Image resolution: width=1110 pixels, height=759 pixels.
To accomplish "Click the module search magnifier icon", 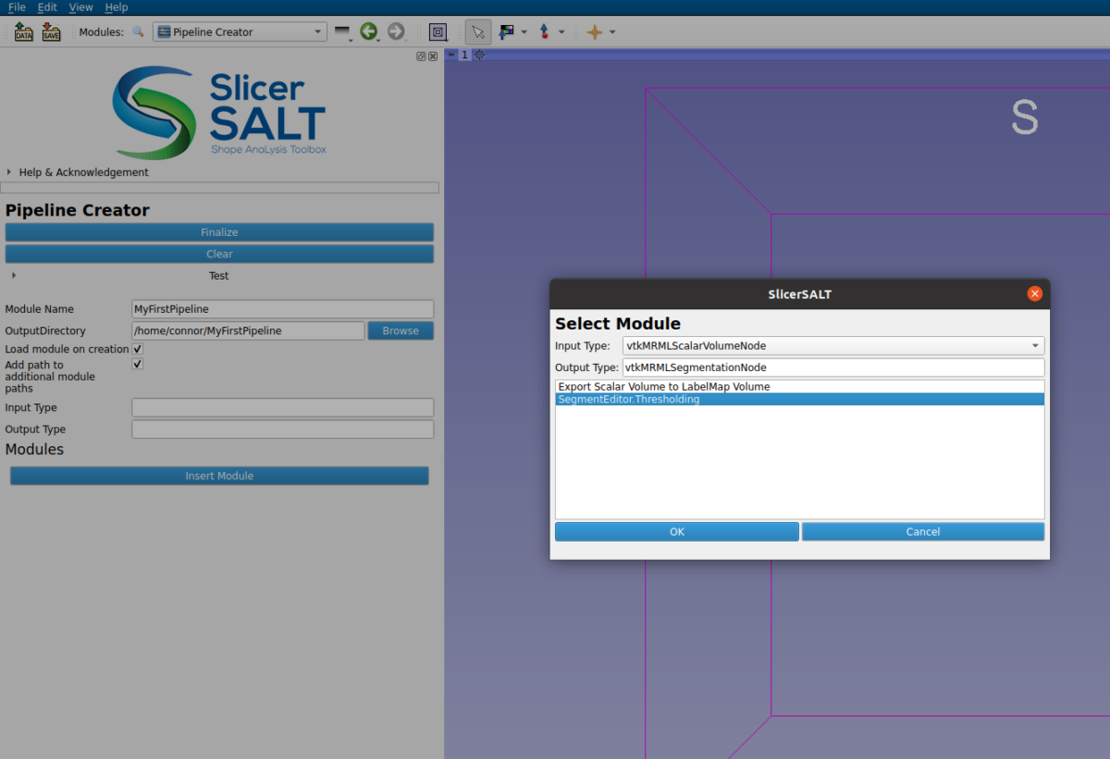I will pos(137,31).
